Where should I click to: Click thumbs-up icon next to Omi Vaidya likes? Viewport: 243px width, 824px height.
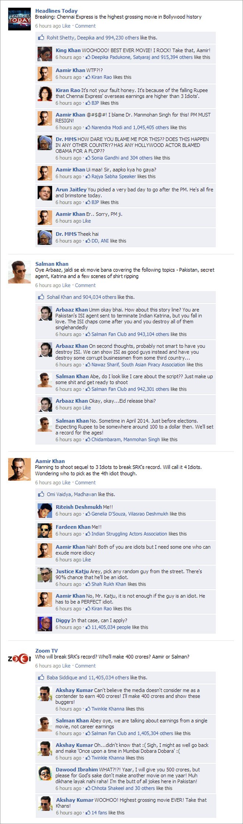click(41, 494)
